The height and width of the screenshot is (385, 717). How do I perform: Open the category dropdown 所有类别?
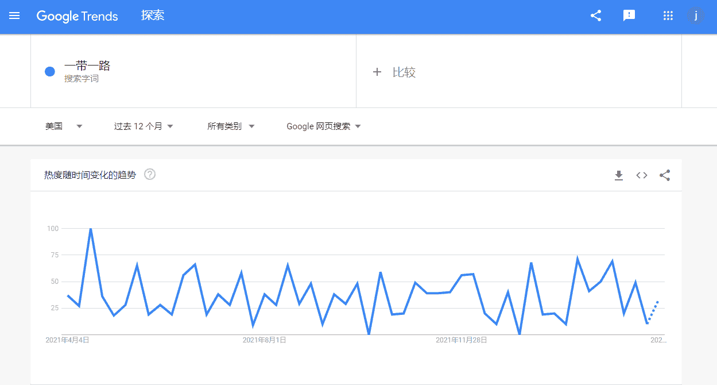pos(231,126)
